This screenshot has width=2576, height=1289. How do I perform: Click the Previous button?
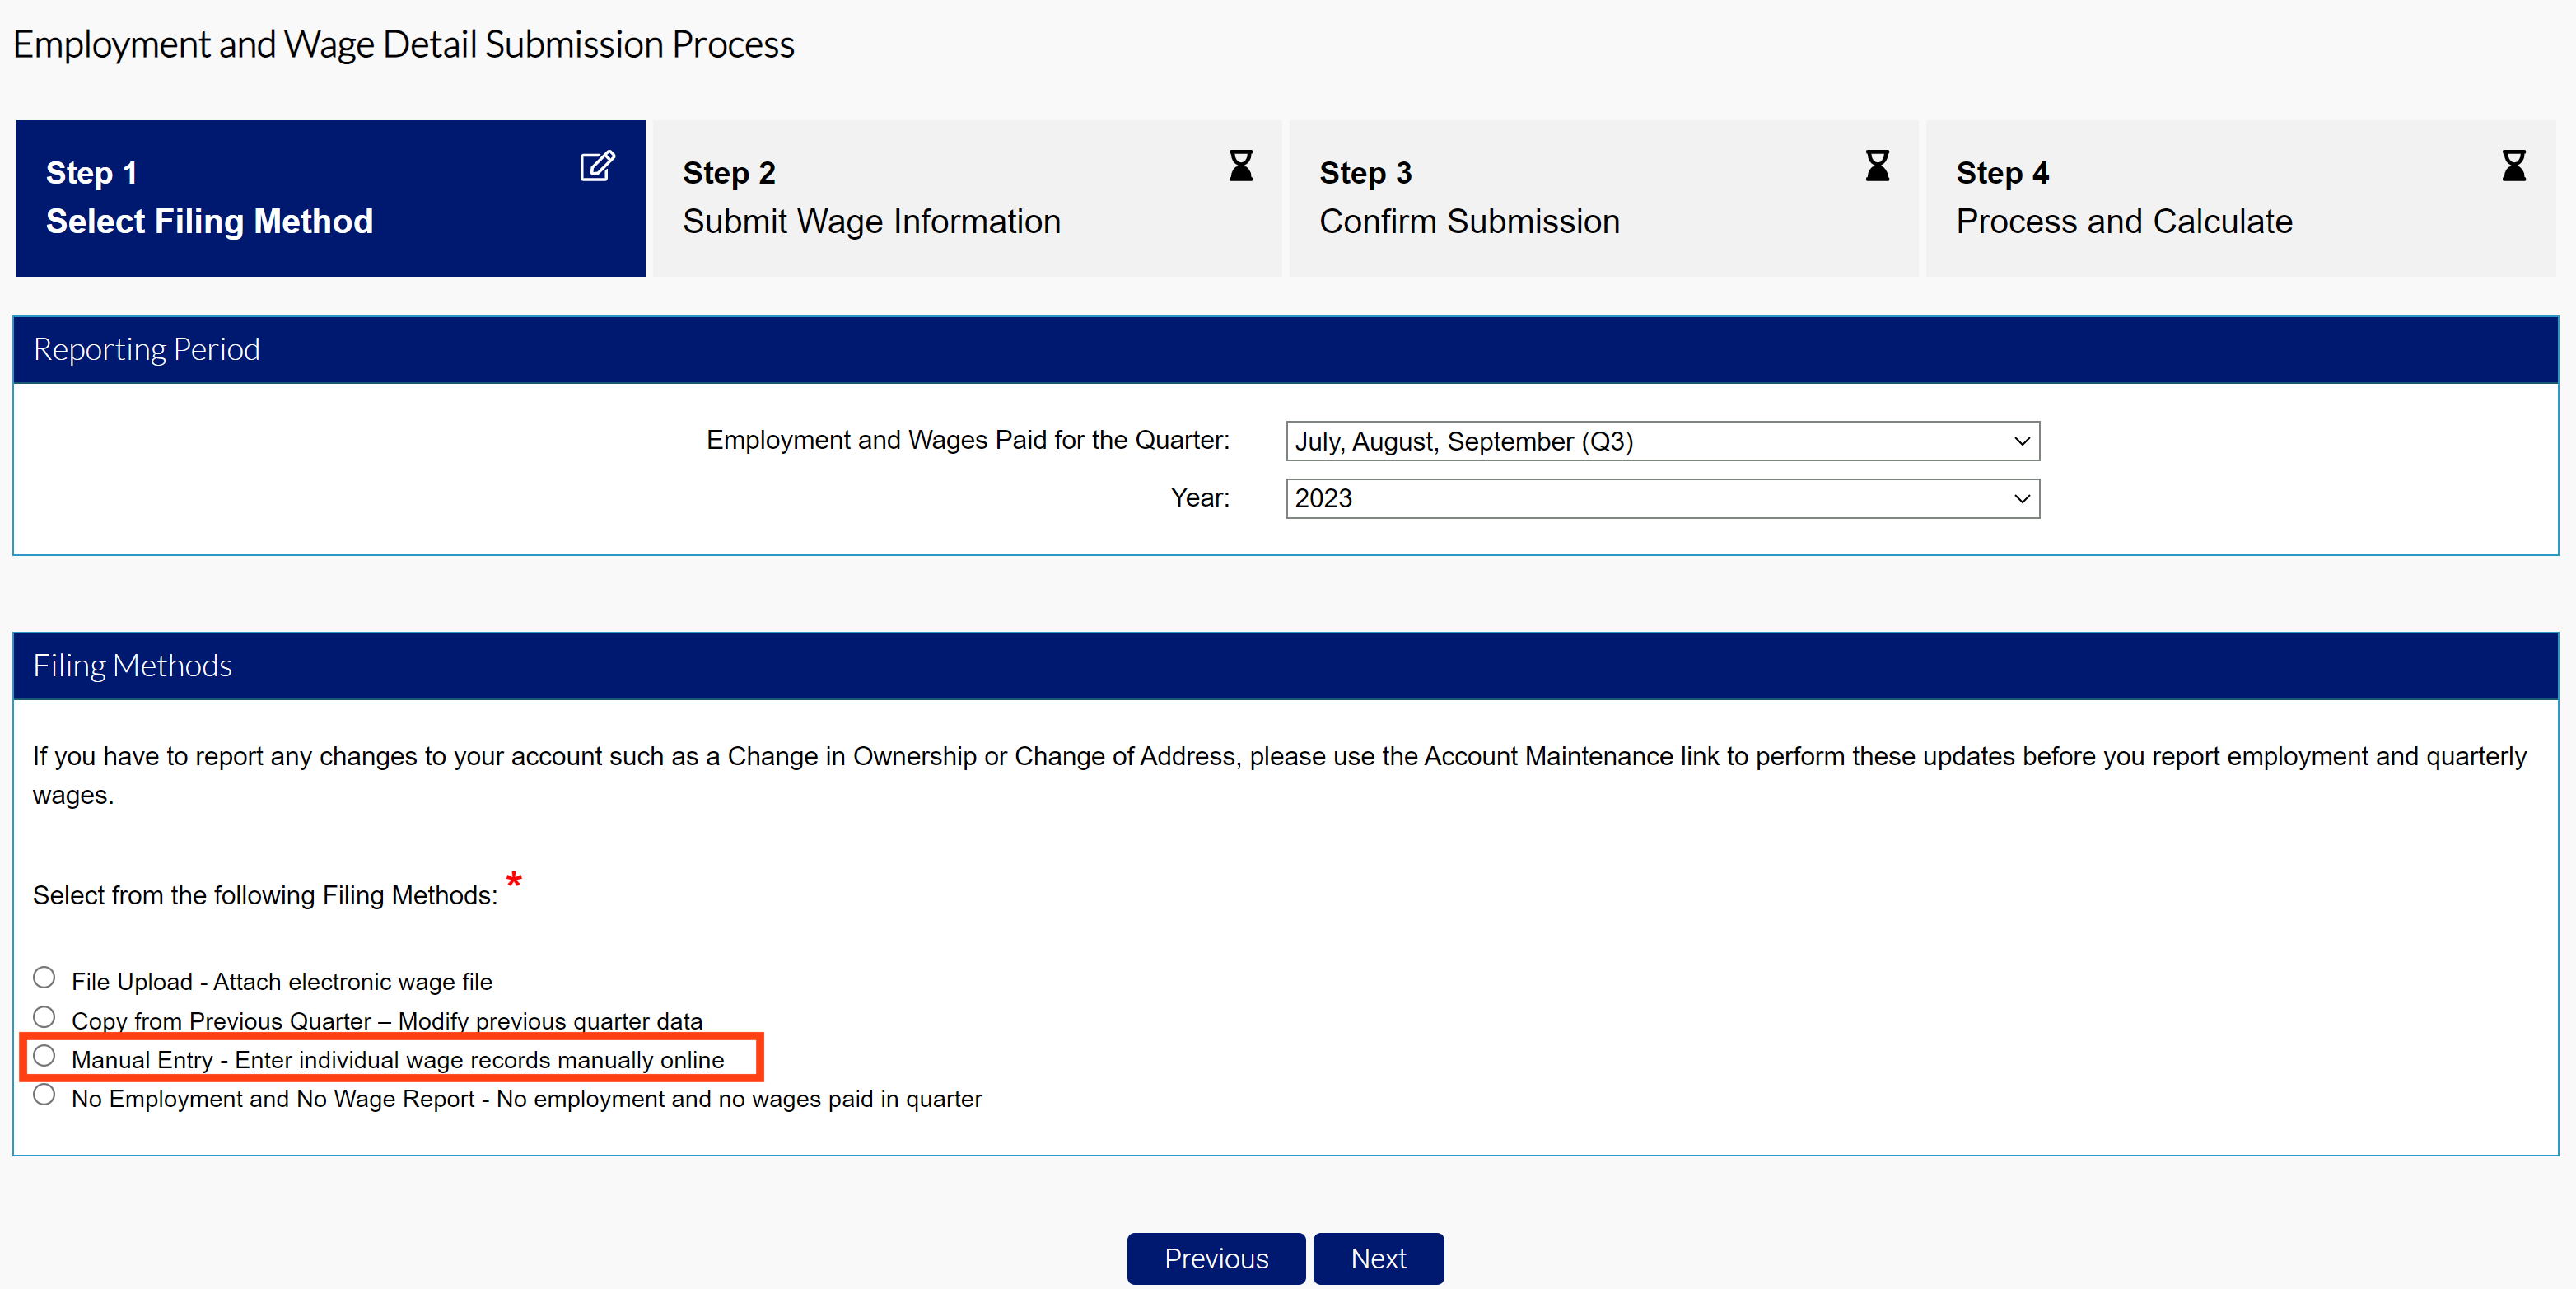1216,1258
